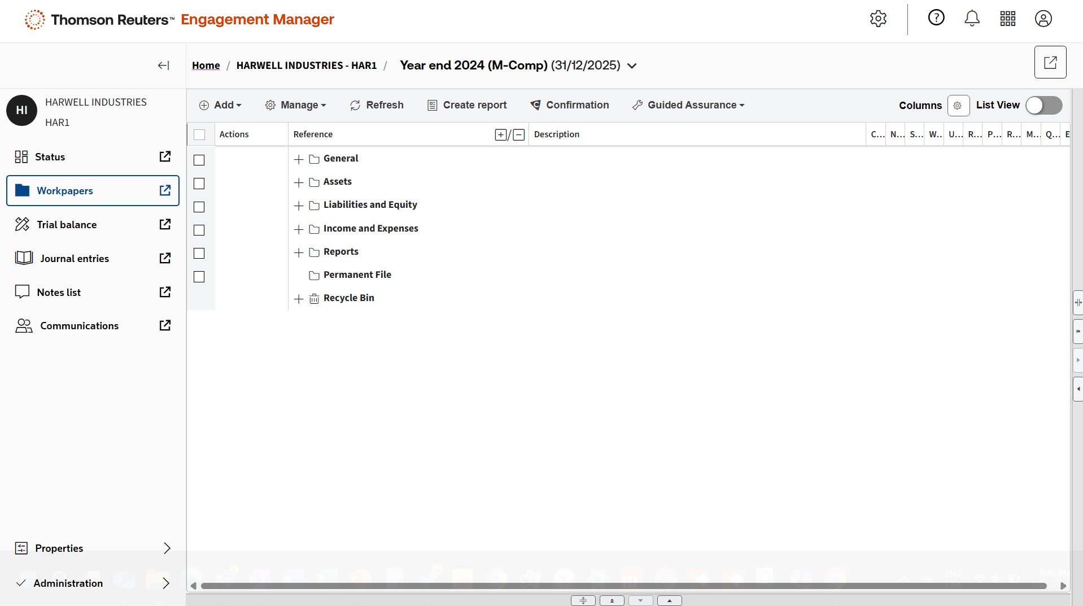The height and width of the screenshot is (606, 1083).
Task: Open the Guided Assurance dropdown
Action: click(688, 106)
